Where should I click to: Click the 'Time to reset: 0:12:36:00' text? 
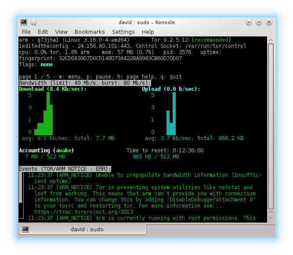click(165, 151)
